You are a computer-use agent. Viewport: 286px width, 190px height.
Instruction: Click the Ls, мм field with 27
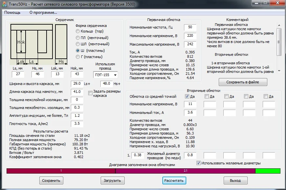pyautogui.click(x=18, y=74)
